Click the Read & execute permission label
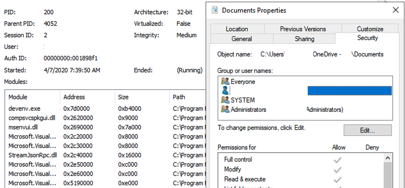 (x=245, y=179)
